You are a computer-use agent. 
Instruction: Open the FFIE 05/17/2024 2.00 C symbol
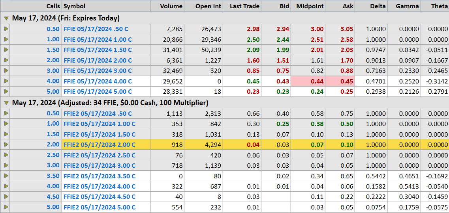pos(98,61)
